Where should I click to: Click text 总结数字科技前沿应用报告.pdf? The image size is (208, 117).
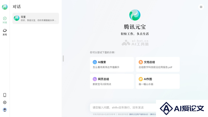tap(155, 67)
